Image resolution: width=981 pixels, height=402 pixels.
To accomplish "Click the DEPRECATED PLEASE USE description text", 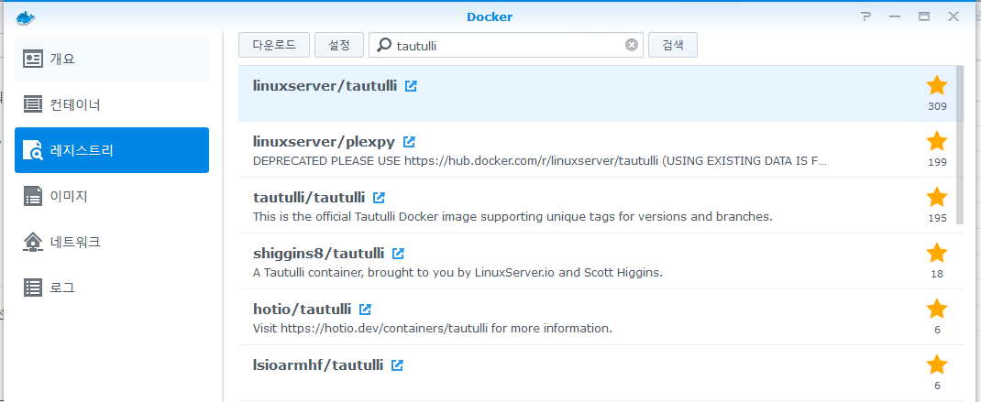I will [539, 161].
